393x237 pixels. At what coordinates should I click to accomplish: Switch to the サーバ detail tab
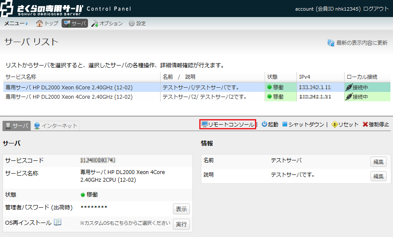click(x=17, y=126)
